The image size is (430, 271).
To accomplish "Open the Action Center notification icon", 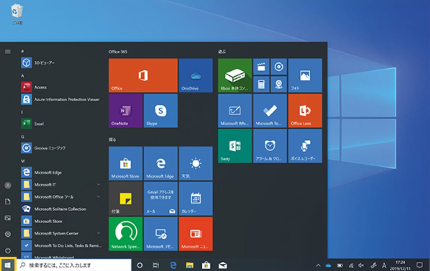I will (419, 265).
